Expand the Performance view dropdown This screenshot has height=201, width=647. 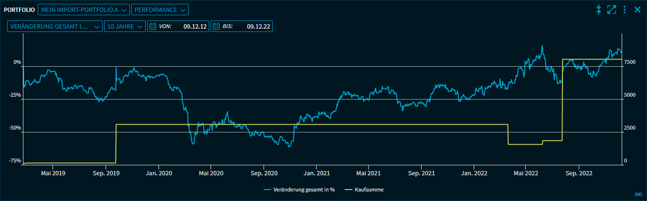tap(159, 10)
